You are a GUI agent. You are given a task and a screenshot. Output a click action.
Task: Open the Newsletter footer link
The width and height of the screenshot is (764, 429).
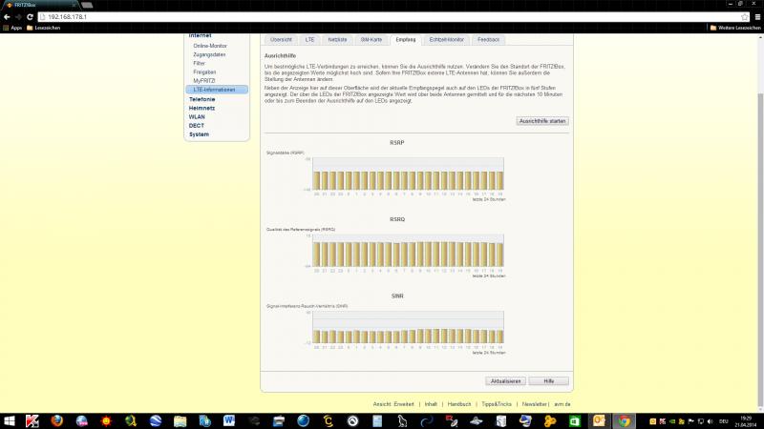pos(535,404)
